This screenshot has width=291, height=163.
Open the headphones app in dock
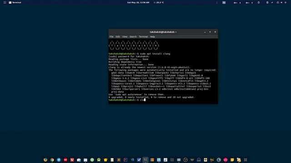(199, 160)
